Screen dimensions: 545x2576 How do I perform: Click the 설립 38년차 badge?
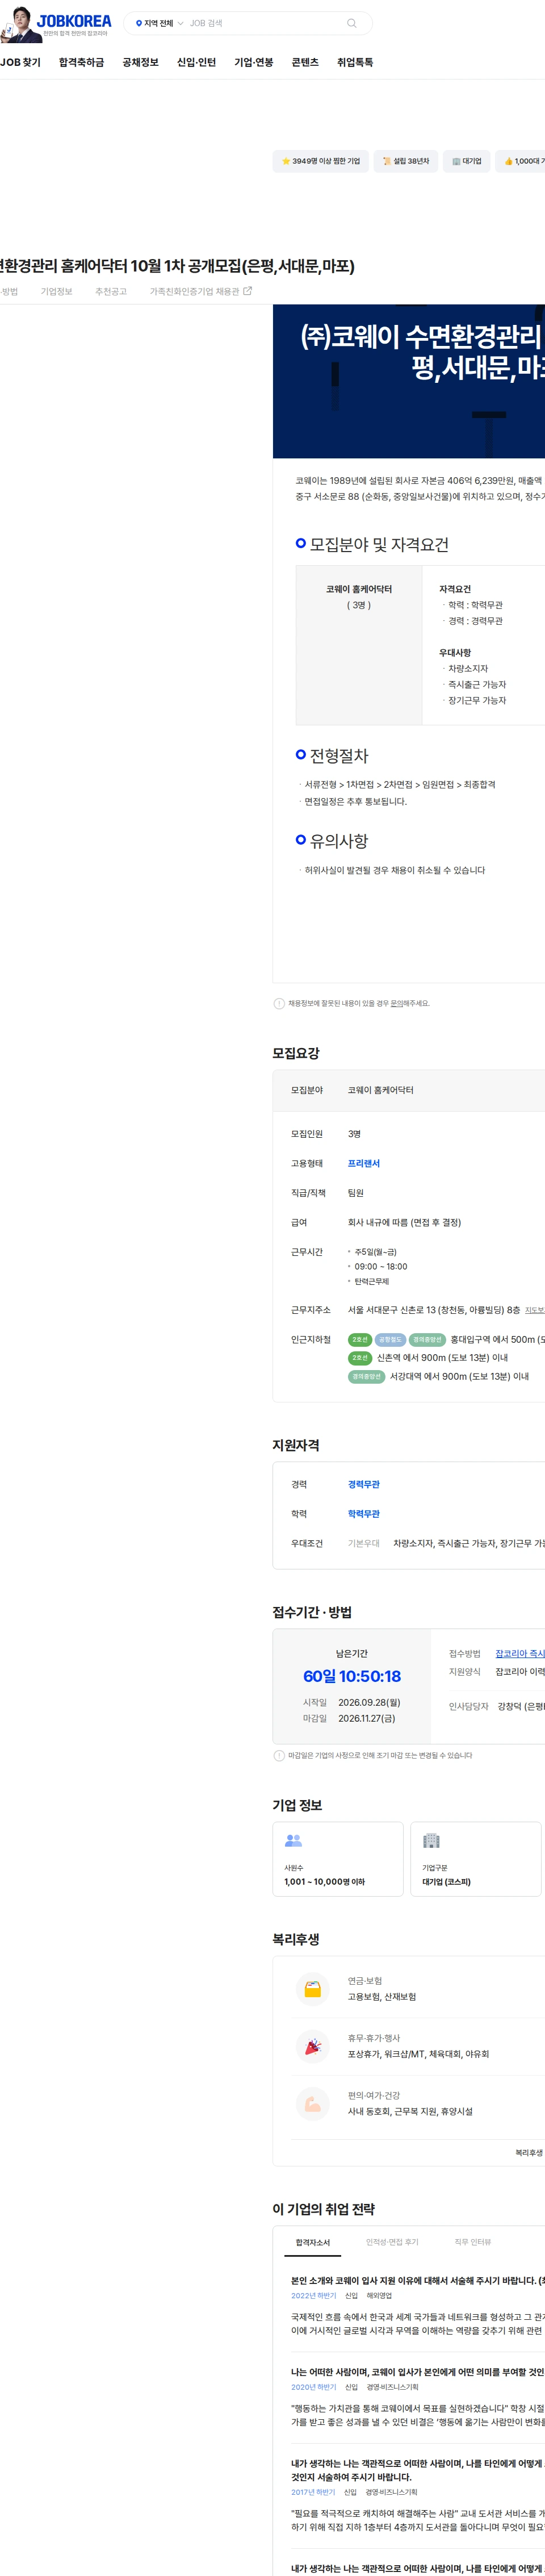coord(405,161)
